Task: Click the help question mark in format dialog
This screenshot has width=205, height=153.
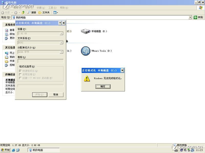Action: coord(60,23)
